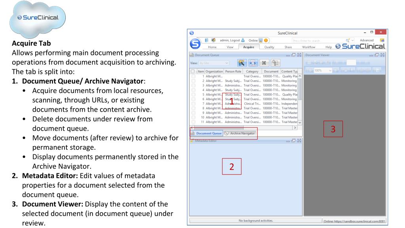Click the Online network computer icon
This screenshot has width=405, height=228.
click(x=261, y=40)
